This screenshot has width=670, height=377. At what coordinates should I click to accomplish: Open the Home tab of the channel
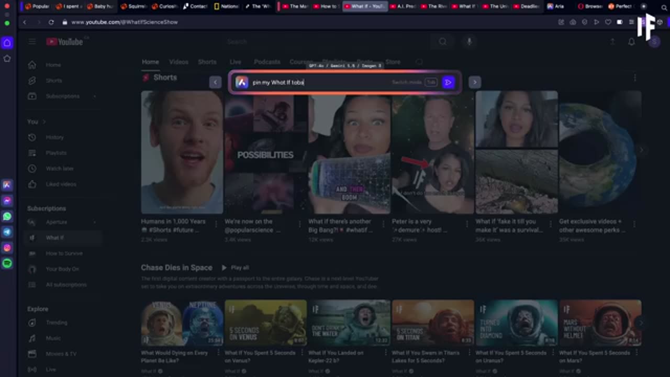coord(150,62)
